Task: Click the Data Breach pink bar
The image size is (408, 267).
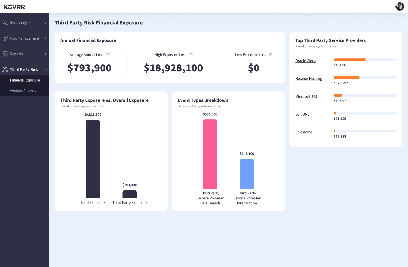Action: point(210,153)
